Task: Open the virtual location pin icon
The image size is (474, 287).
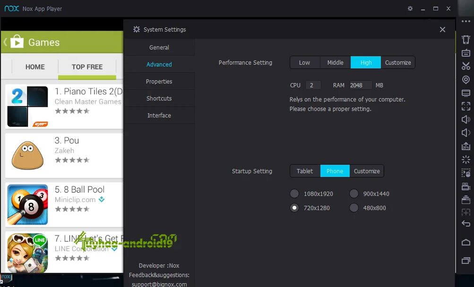Action: tap(466, 79)
